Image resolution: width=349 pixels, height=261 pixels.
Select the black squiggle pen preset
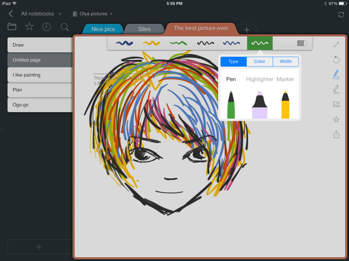206,43
